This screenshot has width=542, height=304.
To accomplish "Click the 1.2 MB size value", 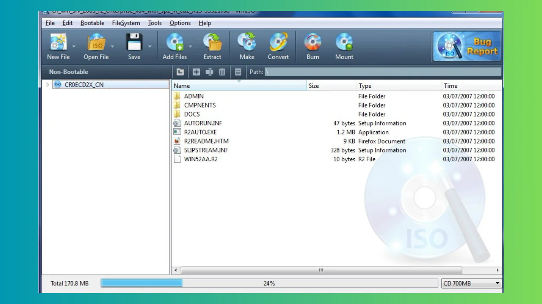I will pyautogui.click(x=346, y=132).
